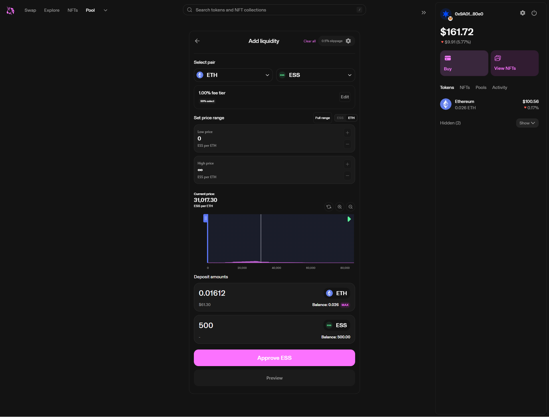The image size is (549, 417).
Task: Open the ESS token selector dropdown
Action: [x=315, y=75]
